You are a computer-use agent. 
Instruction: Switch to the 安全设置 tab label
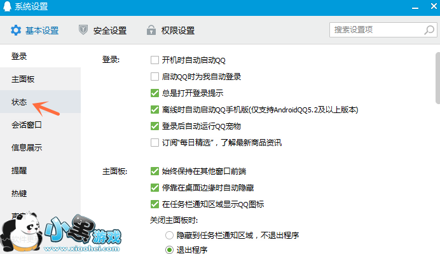point(110,30)
